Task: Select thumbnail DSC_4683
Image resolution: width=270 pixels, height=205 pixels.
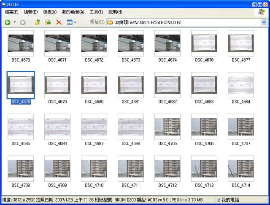Action: [x=204, y=85]
